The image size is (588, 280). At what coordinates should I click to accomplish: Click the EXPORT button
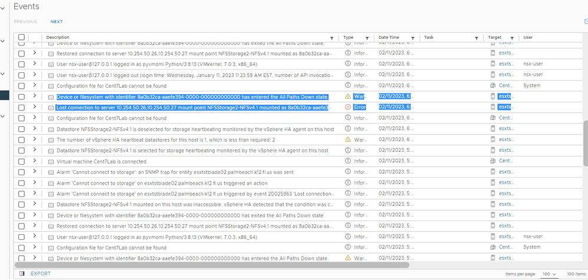pyautogui.click(x=41, y=274)
